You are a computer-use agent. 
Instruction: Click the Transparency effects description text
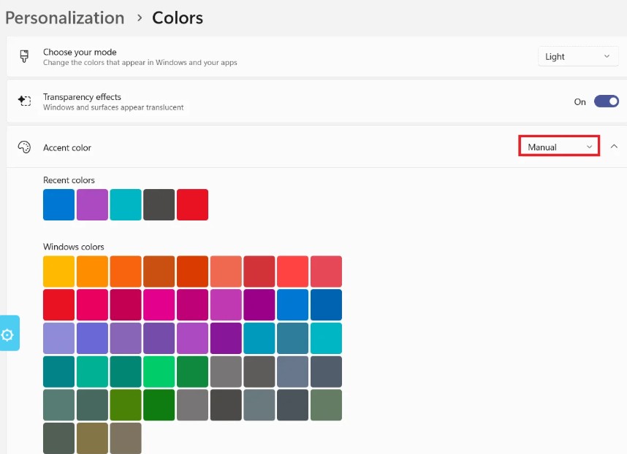[x=113, y=107]
